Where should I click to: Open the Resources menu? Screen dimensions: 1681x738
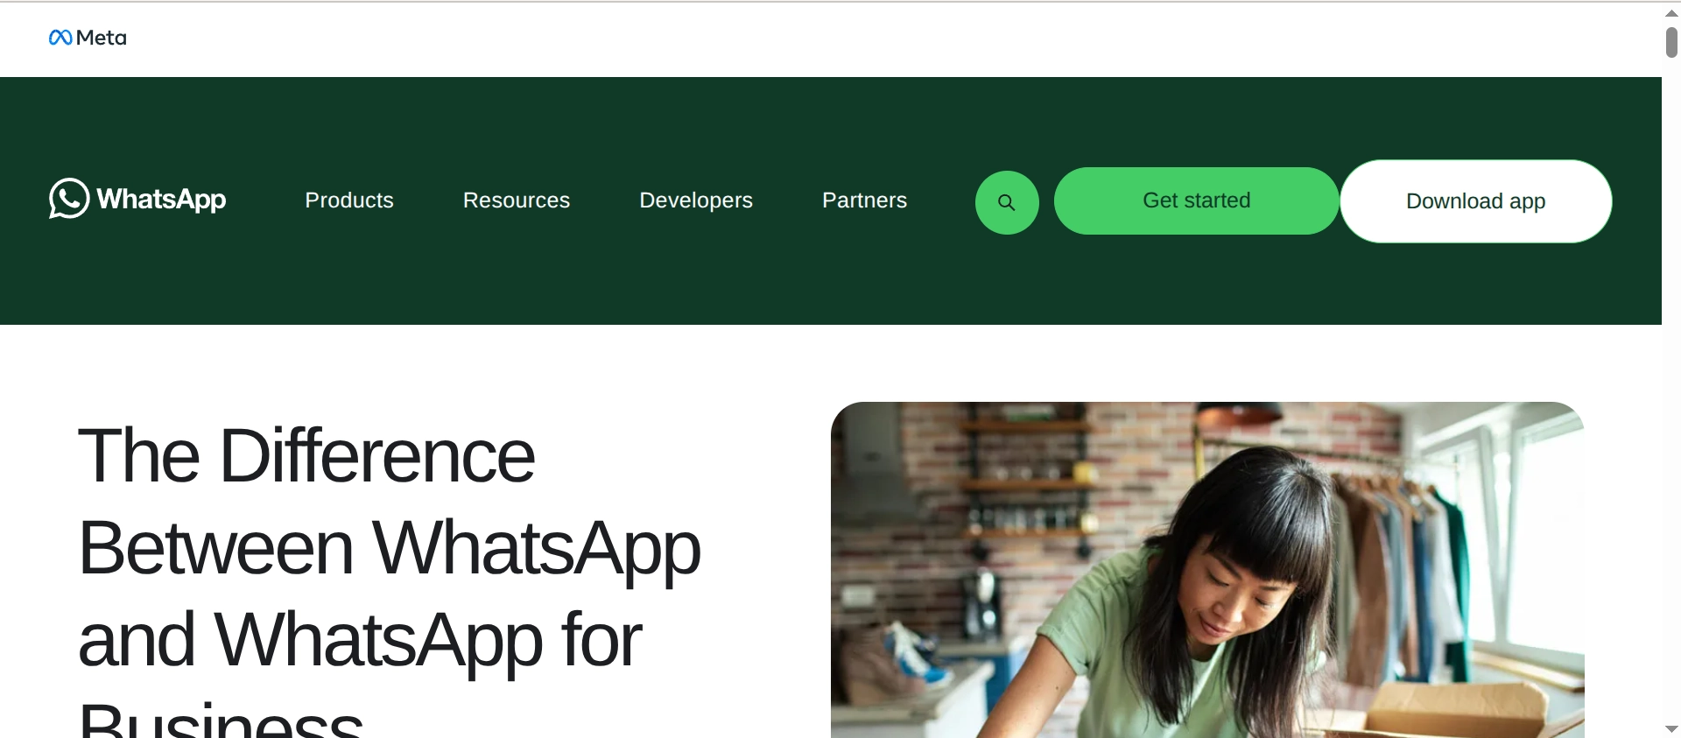pos(517,200)
